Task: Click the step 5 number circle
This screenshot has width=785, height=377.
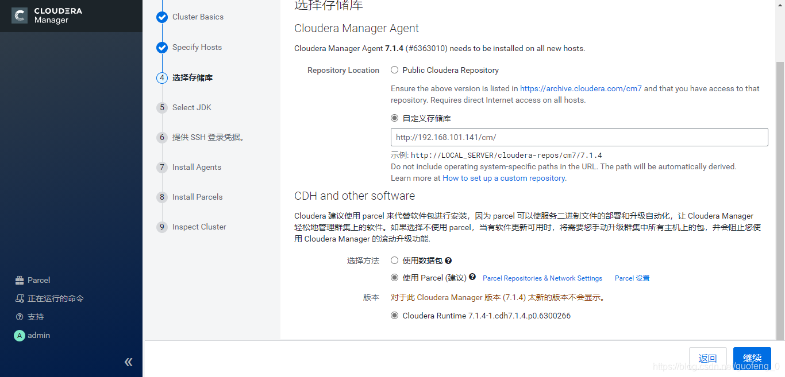Action: pyautogui.click(x=162, y=107)
